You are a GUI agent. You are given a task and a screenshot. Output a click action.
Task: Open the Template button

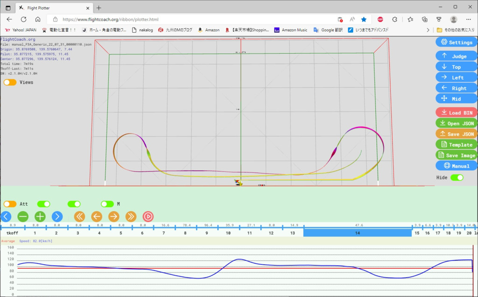(x=457, y=145)
